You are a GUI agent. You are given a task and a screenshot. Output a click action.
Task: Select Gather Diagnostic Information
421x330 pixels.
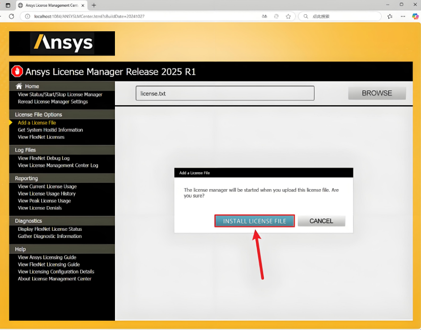[x=50, y=236]
